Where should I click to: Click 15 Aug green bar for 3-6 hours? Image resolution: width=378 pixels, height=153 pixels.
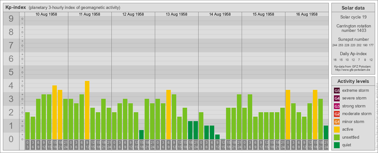click(x=250, y=117)
